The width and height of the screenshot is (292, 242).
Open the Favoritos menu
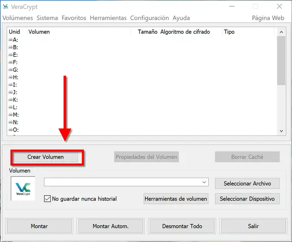click(x=74, y=18)
